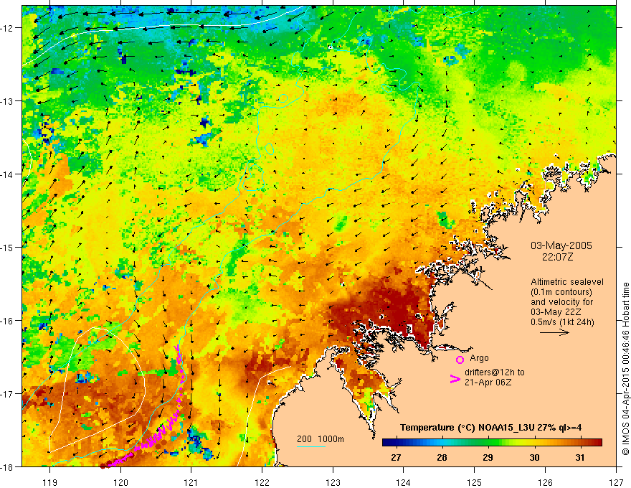Click latitude axis label -15
The width and height of the screenshot is (631, 488).
pyautogui.click(x=8, y=247)
